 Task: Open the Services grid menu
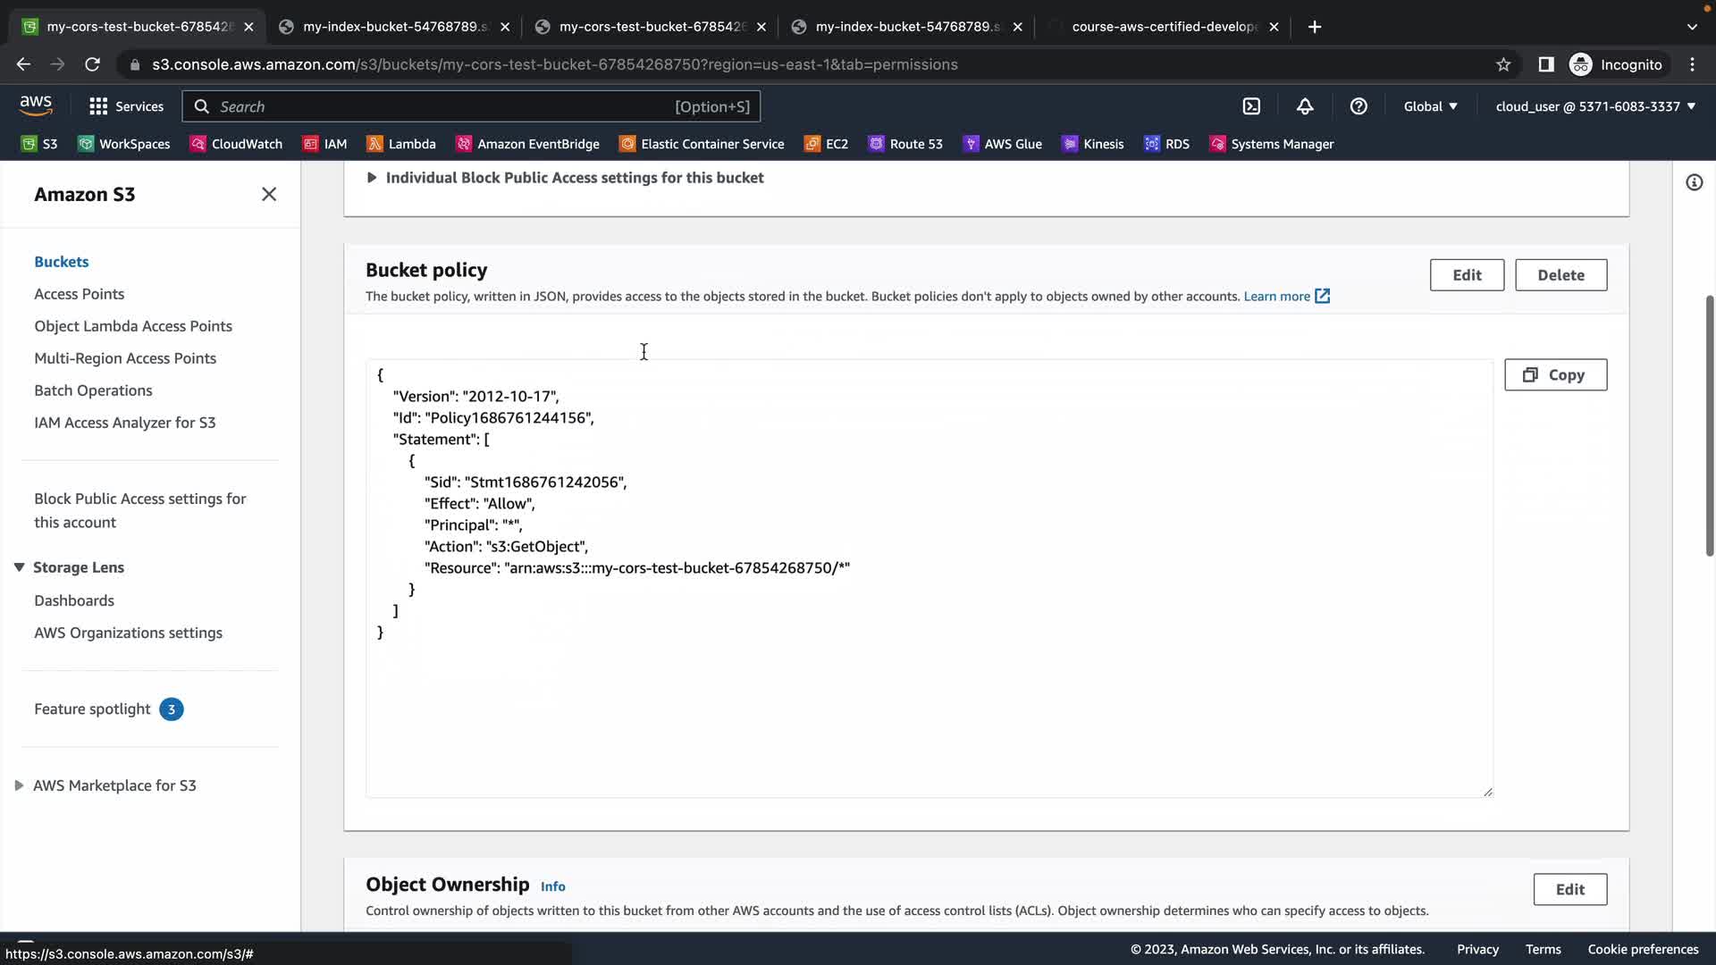(x=126, y=106)
